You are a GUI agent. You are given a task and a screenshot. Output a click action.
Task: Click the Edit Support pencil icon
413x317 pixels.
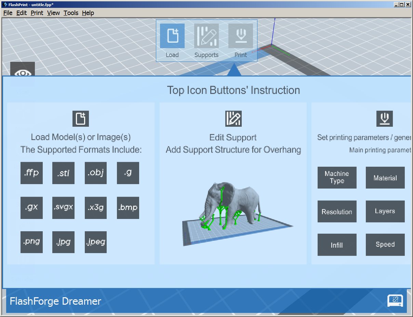[x=233, y=119]
